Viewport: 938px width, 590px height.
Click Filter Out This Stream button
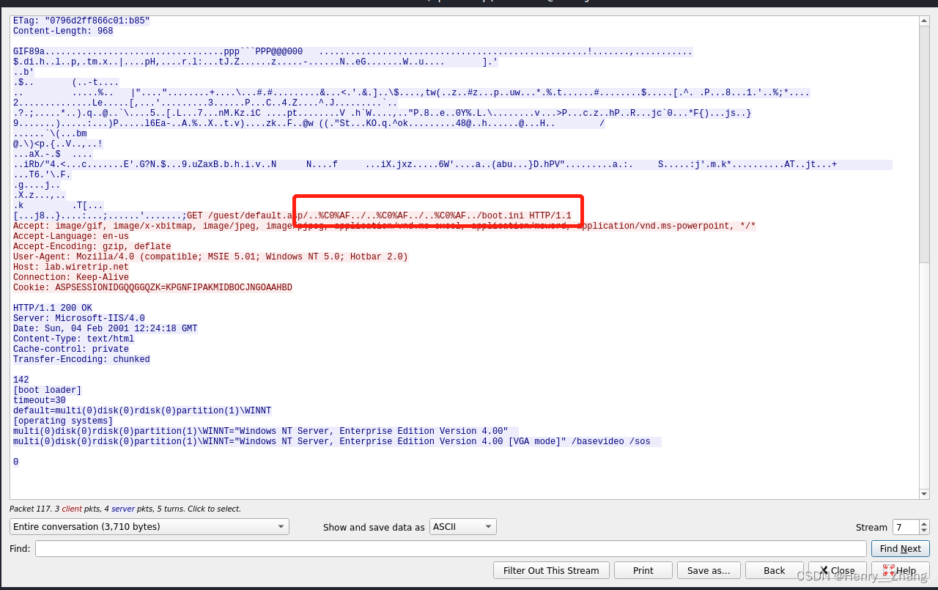(550, 570)
